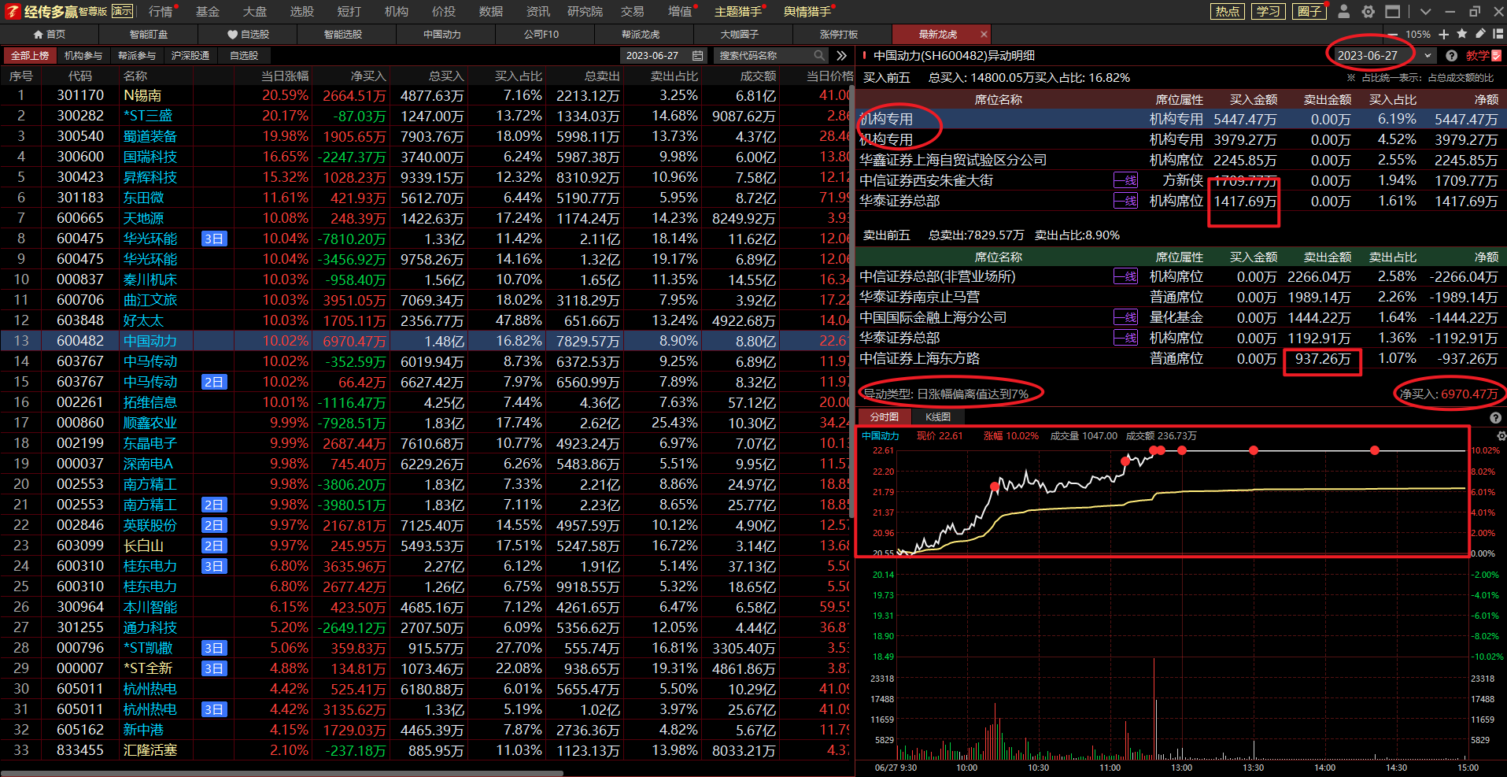Click the 2日 badge on row 23 长白山
Screen dimensions: 1507x777
click(214, 546)
